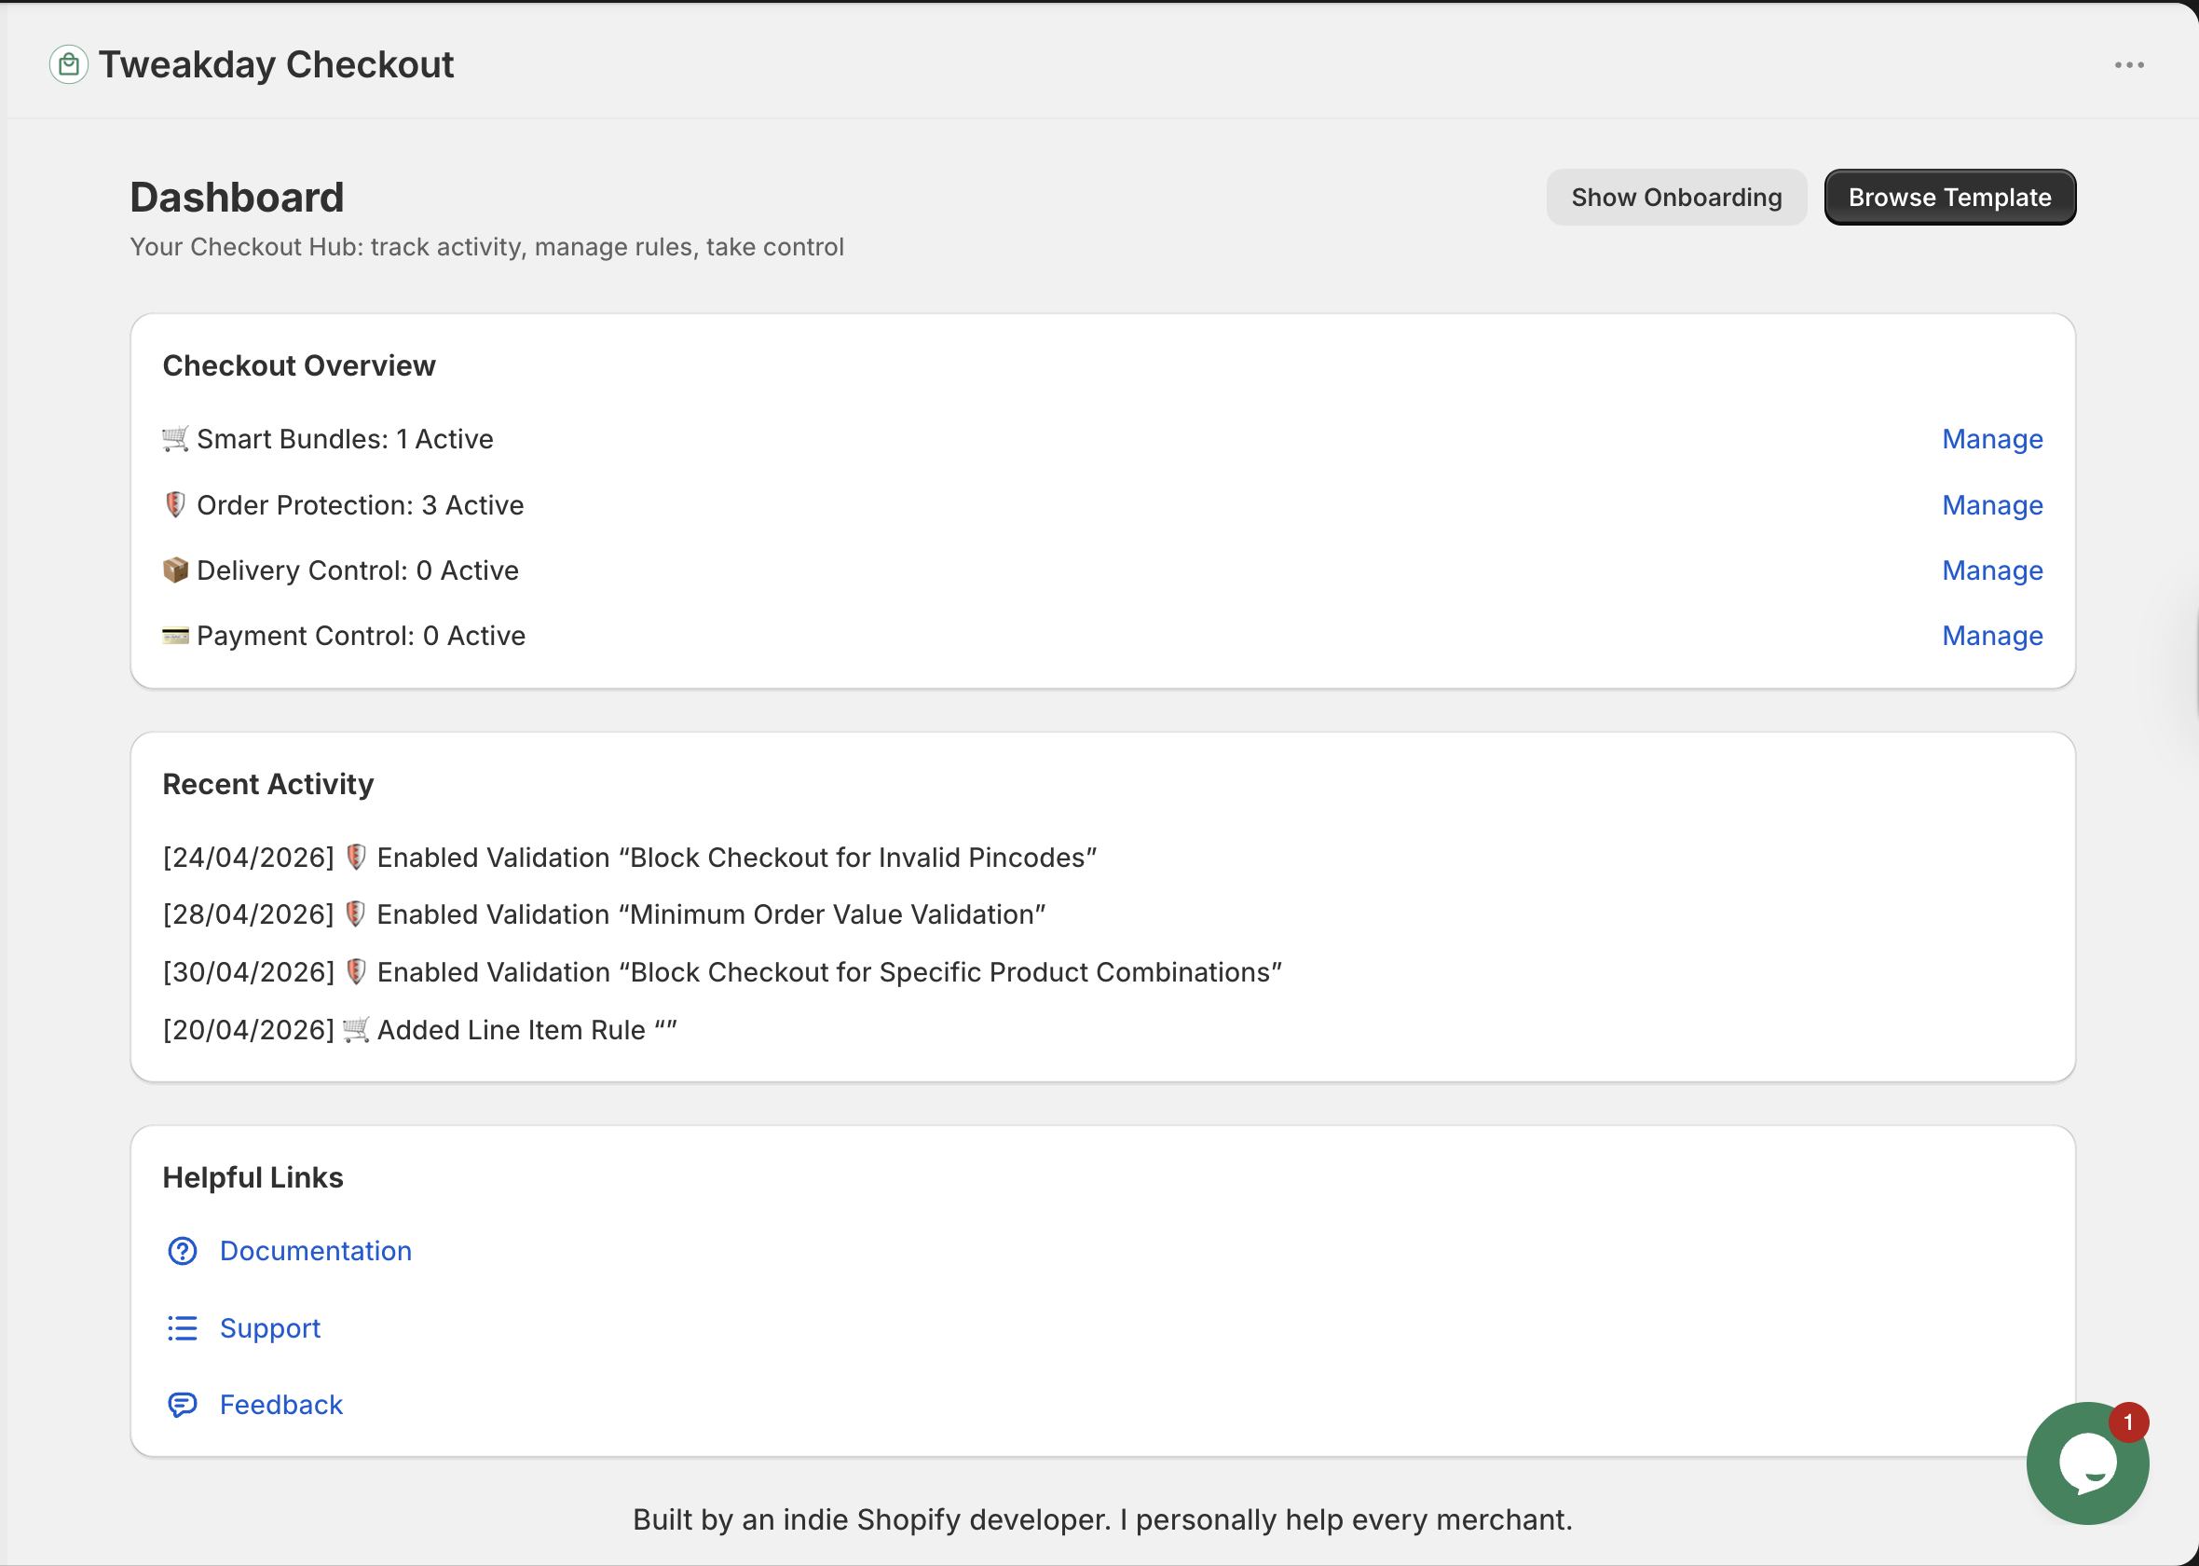
Task: Open the three-dot more options menu
Action: (2129, 64)
